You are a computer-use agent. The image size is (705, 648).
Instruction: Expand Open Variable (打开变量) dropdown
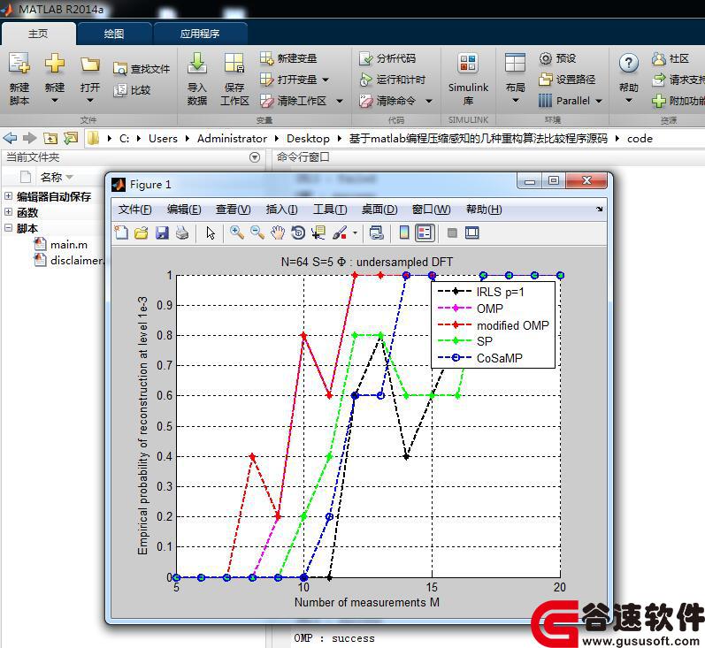[x=326, y=80]
